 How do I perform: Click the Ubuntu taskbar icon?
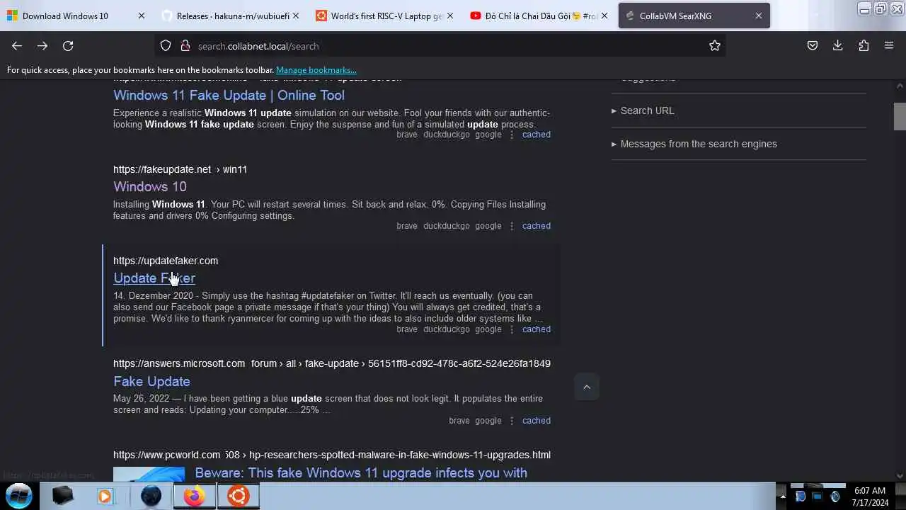[239, 496]
